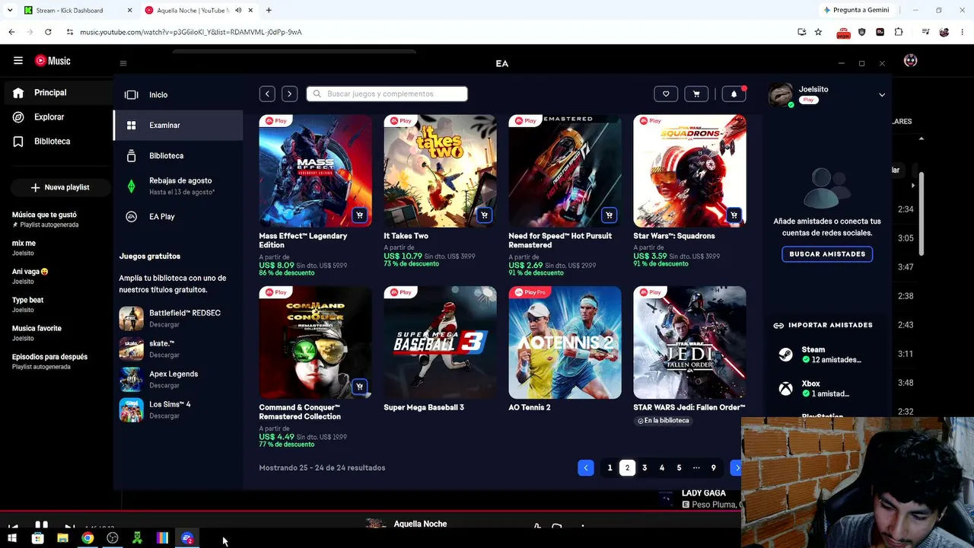Viewport: 974px width, 548px height.
Task: Click the YouTube Music logo
Action: 53,61
